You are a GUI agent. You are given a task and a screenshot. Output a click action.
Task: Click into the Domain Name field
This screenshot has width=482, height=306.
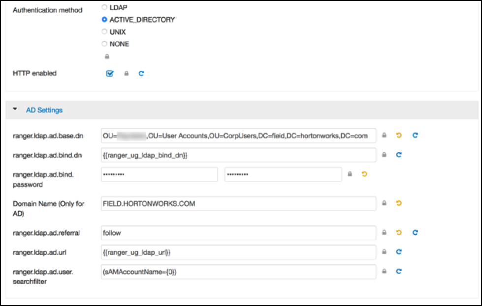(238, 203)
